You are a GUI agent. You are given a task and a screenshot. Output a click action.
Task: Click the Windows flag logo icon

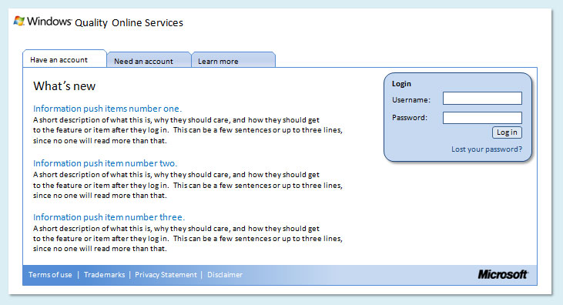[x=19, y=21]
